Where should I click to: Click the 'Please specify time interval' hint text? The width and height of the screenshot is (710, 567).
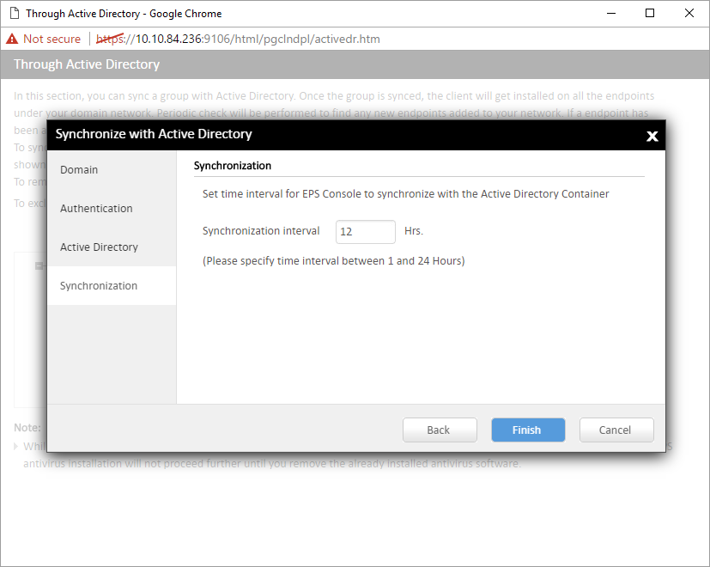pyautogui.click(x=334, y=261)
